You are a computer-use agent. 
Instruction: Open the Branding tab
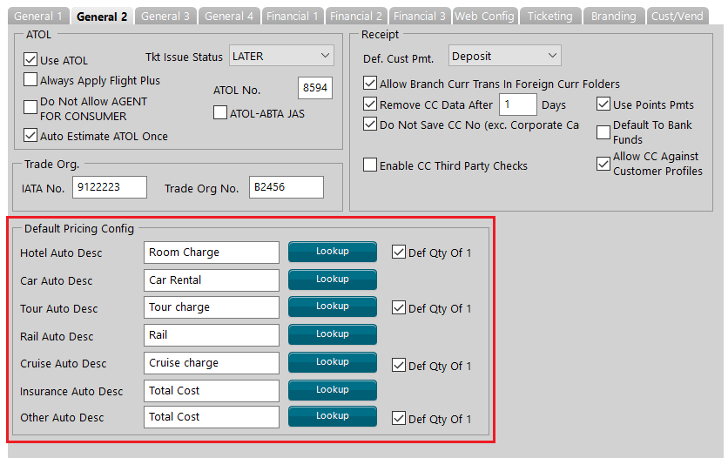tap(614, 17)
